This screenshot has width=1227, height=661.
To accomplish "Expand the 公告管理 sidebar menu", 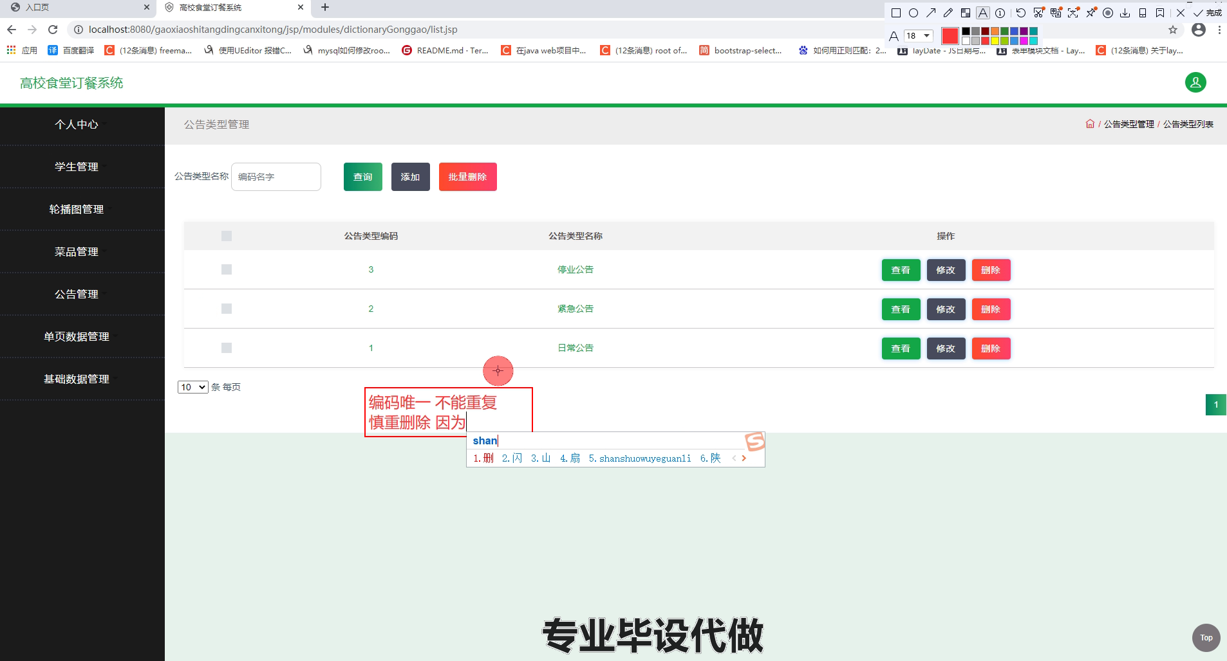I will (77, 294).
